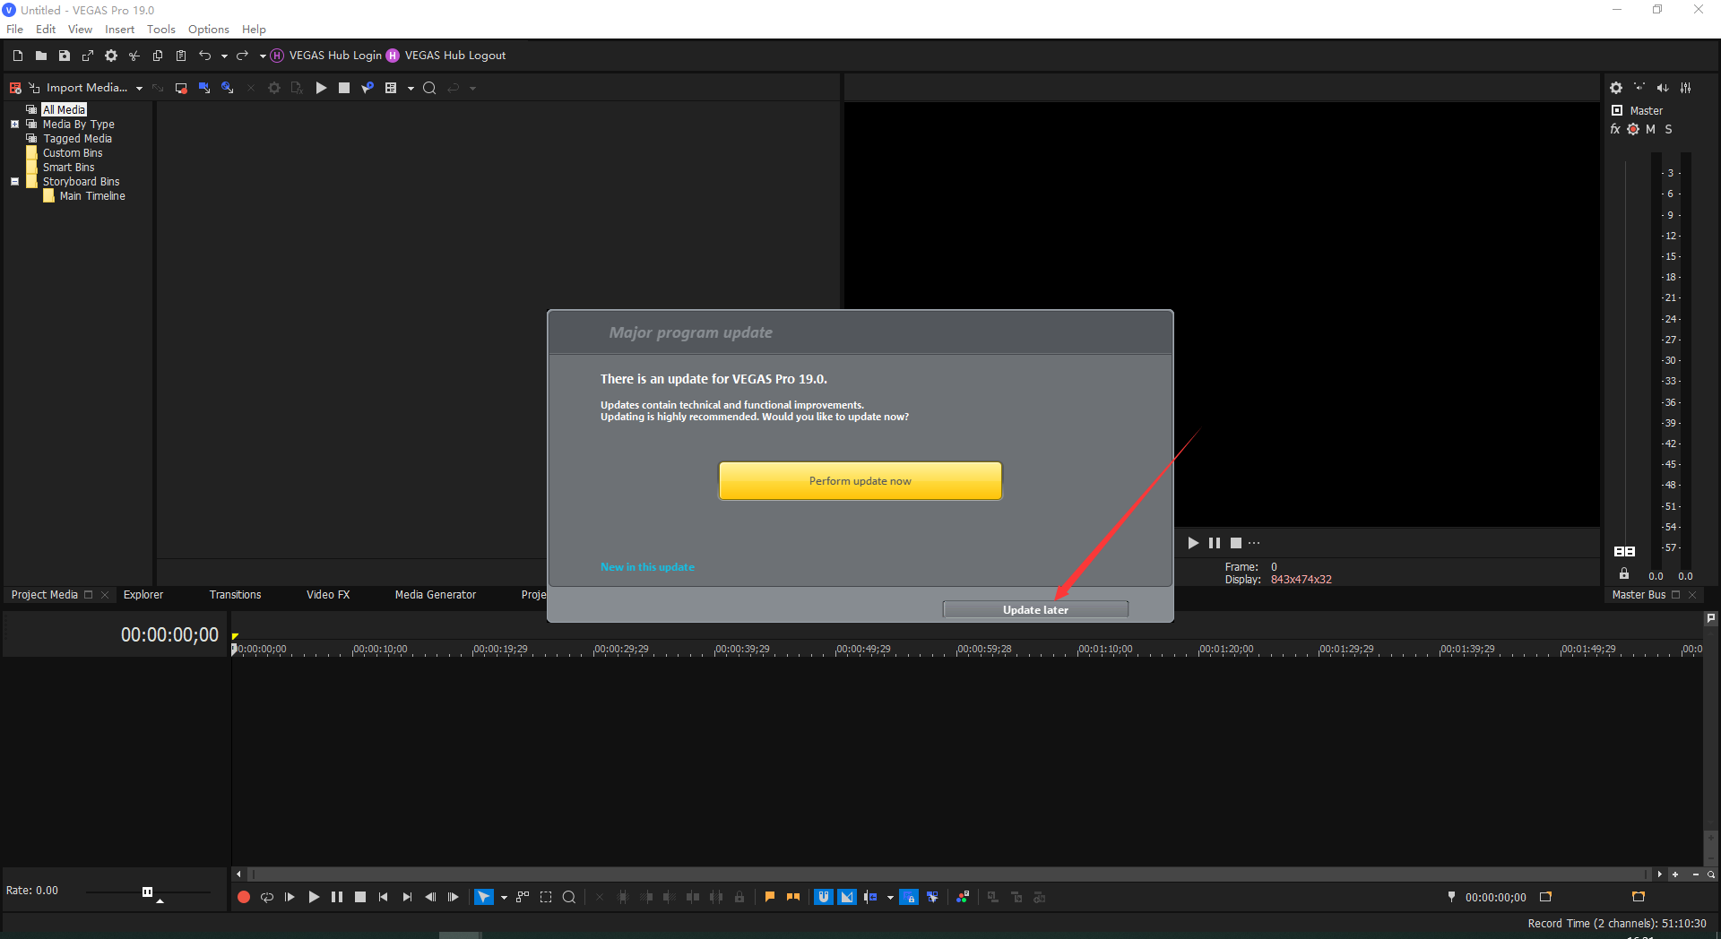Switch to the Video FX tab
Viewport: 1721px width, 939px height.
click(328, 595)
